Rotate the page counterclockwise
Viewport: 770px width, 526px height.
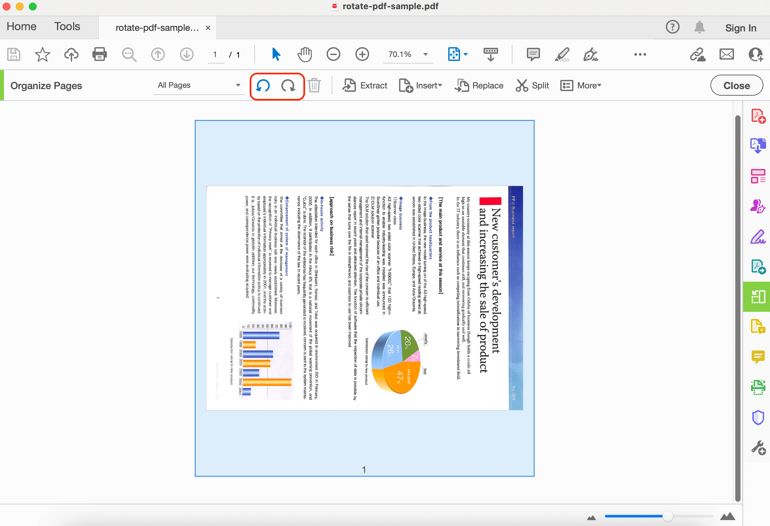click(x=263, y=86)
